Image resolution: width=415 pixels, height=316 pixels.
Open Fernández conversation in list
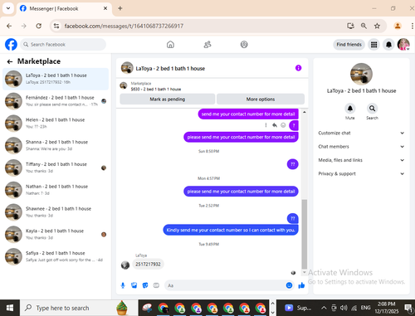point(56,101)
